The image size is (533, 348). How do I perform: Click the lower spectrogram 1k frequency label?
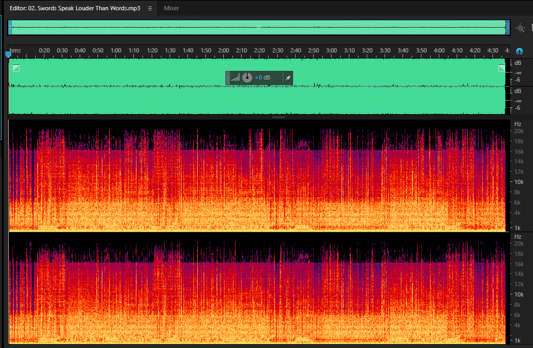click(x=517, y=340)
